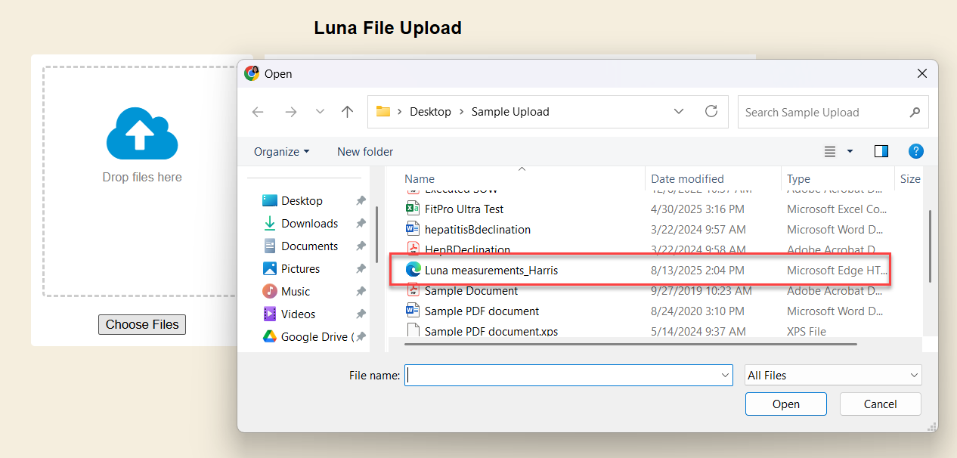Viewport: 957px width, 458px height.
Task: Expand the address bar path dropdown
Action: pyautogui.click(x=679, y=112)
